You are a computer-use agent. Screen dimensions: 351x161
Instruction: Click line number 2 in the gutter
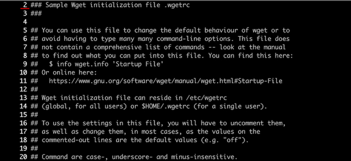tap(25, 5)
